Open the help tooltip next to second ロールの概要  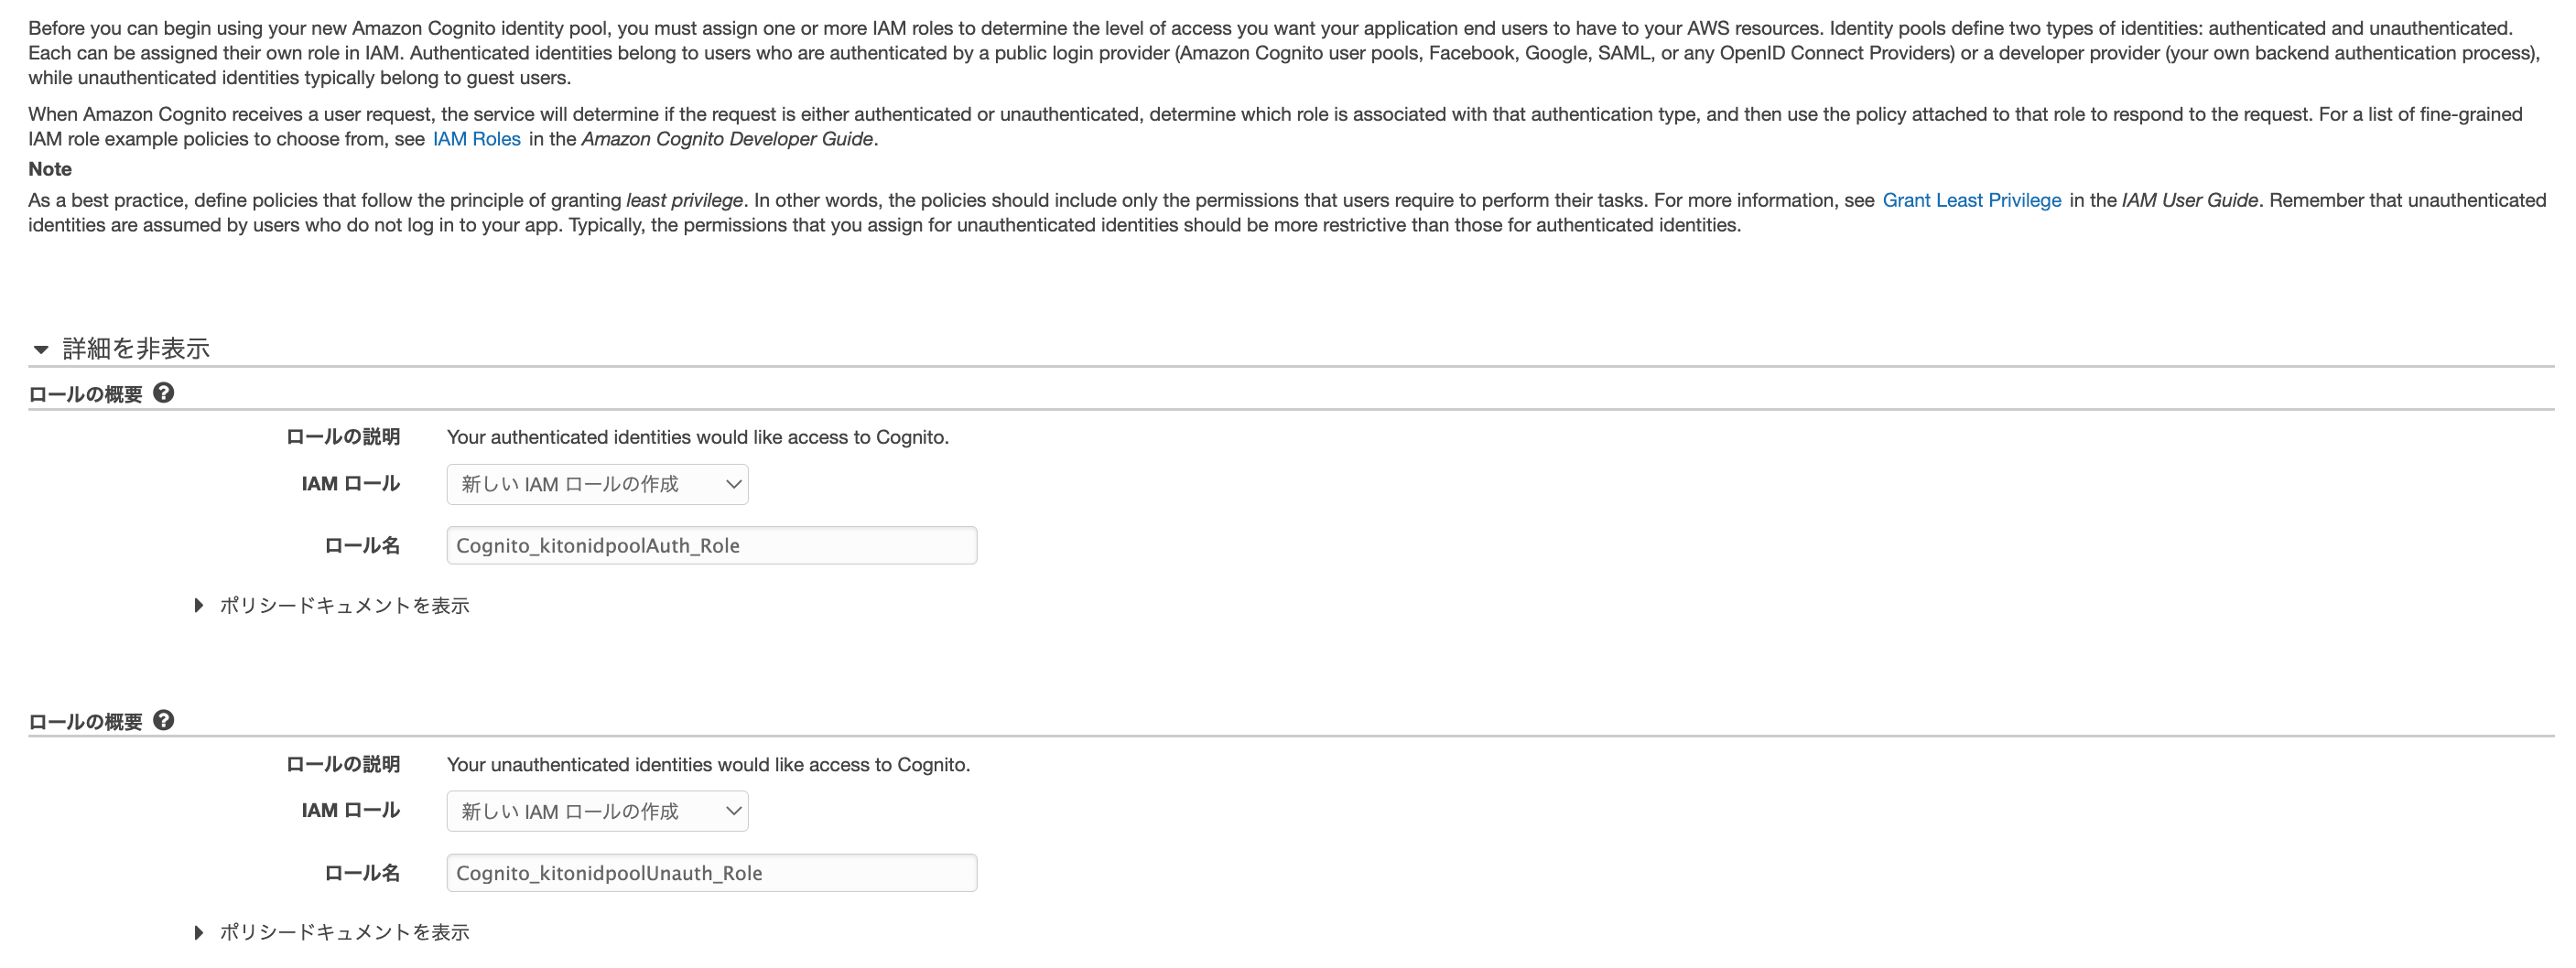(165, 719)
